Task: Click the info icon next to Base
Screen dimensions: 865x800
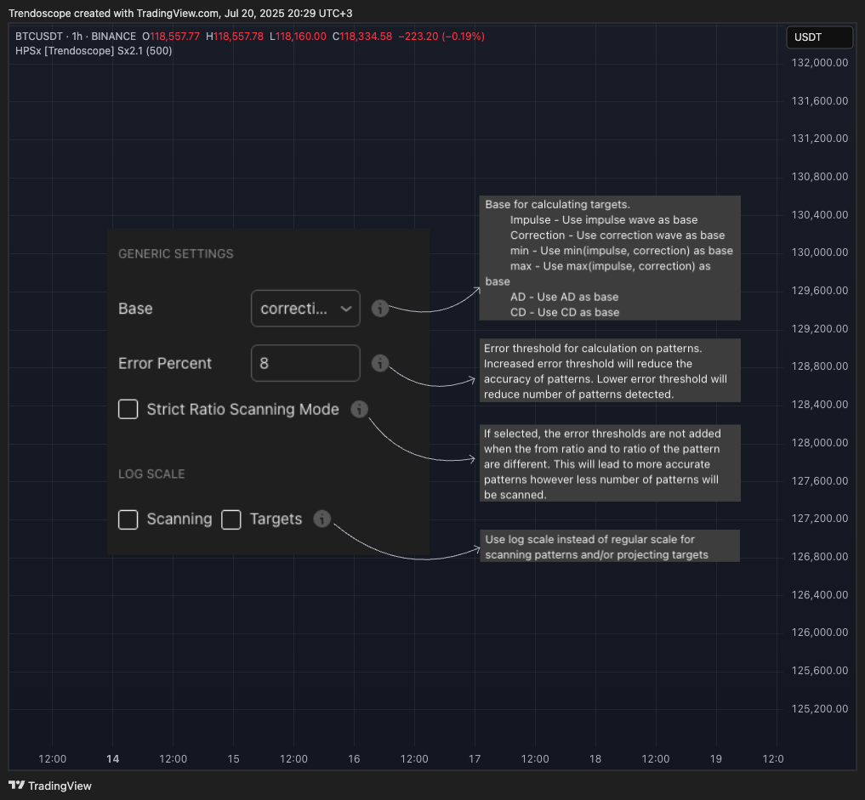Action: click(x=379, y=309)
